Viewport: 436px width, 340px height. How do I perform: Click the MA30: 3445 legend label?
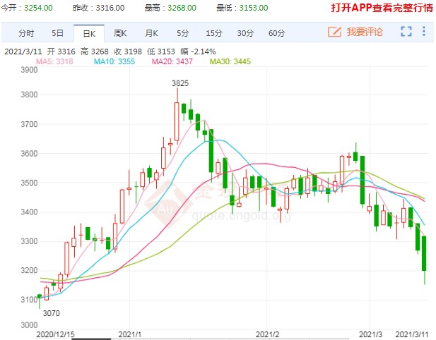pos(230,61)
